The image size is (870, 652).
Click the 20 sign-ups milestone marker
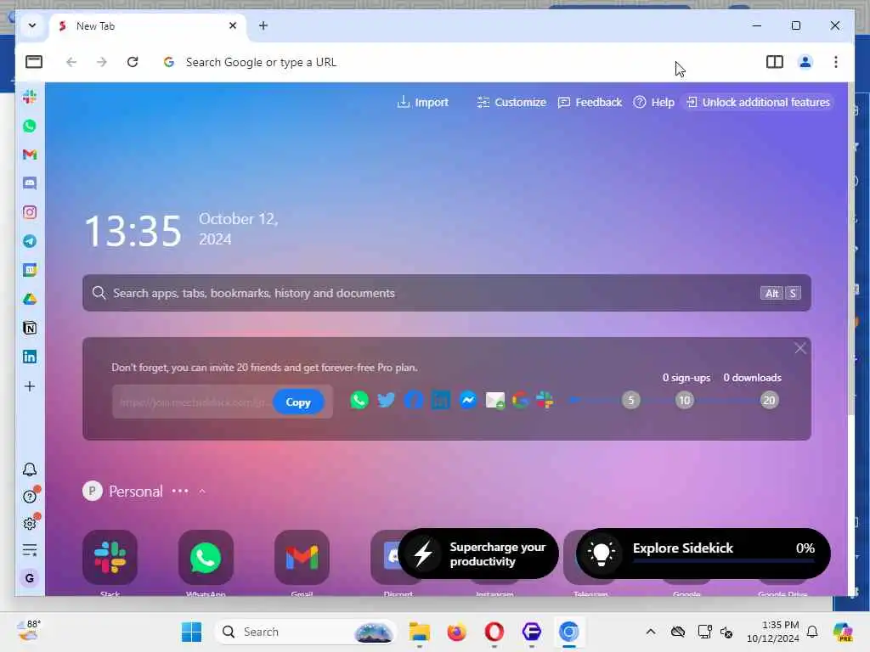769,400
